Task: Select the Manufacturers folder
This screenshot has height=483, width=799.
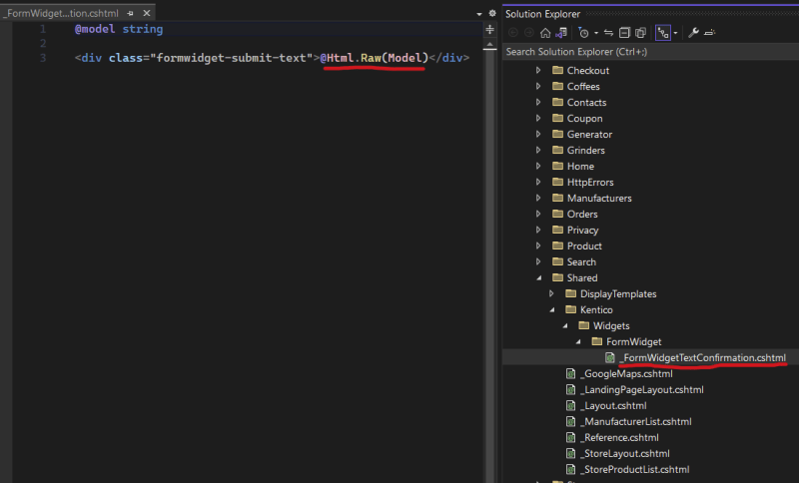Action: click(x=599, y=198)
